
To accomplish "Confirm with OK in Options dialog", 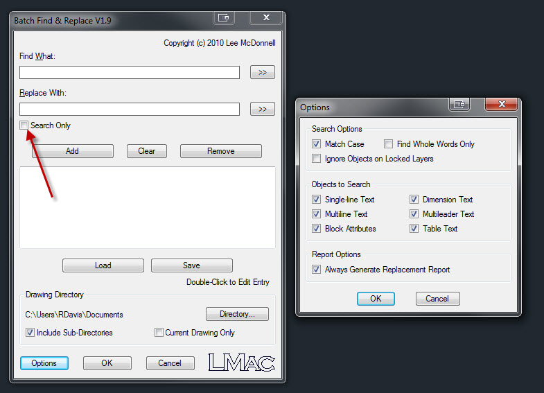I will [376, 299].
